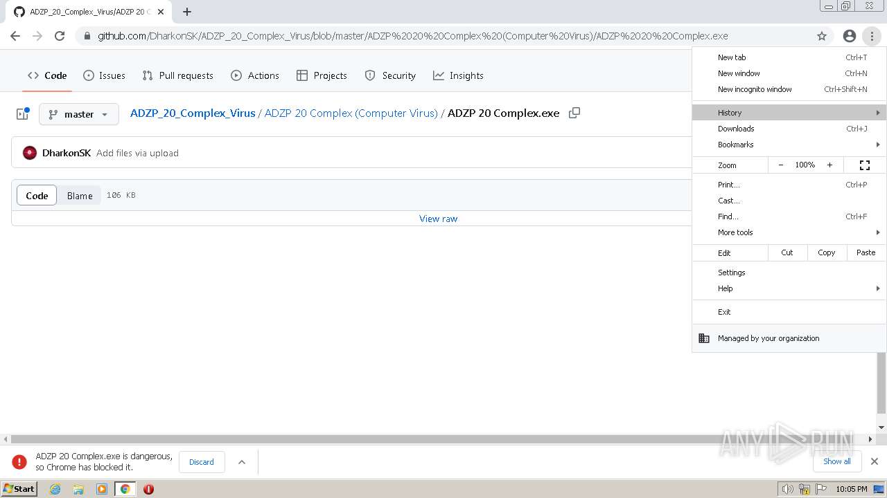
Task: Open the Issues tab
Action: point(104,75)
